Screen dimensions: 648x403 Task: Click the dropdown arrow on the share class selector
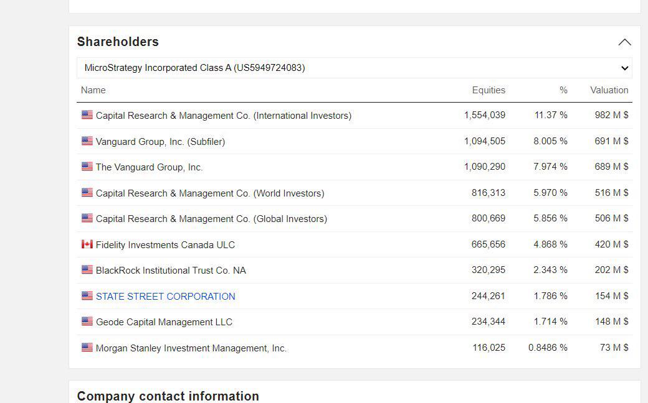(624, 68)
